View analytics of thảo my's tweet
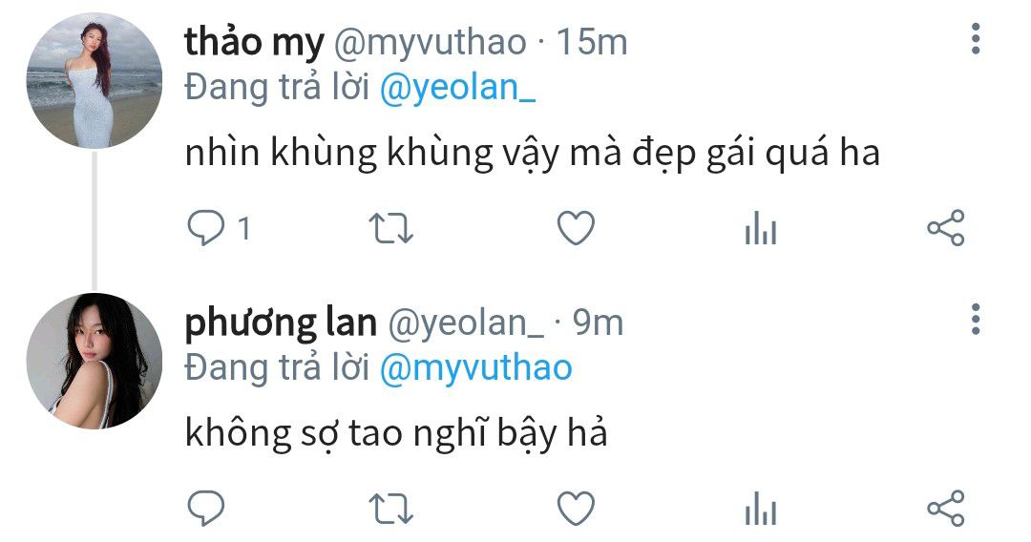The width and height of the screenshot is (1031, 542). point(761,228)
